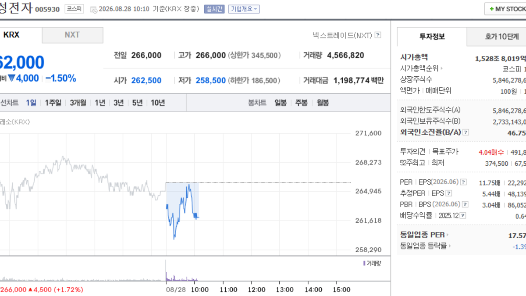
Task: Select the 3개월 chart period
Action: pyautogui.click(x=78, y=103)
